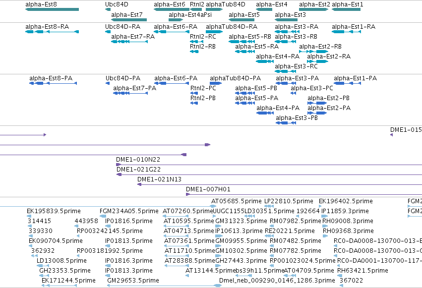
Task: Select the alpha-Est2 gene label
Action: 314,4
